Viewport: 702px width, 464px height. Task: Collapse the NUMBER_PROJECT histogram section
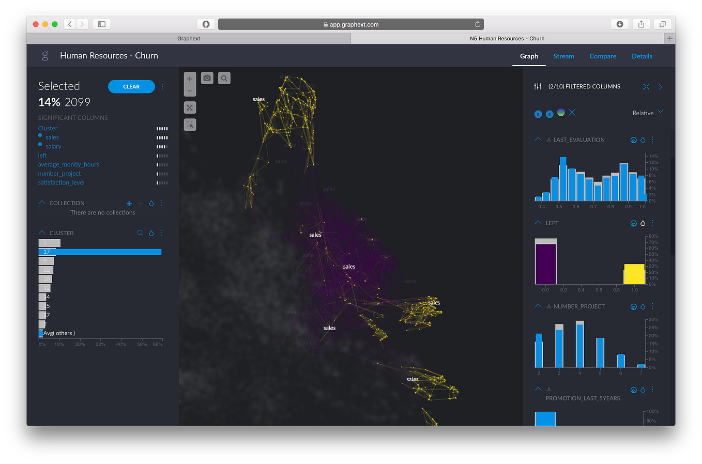538,306
